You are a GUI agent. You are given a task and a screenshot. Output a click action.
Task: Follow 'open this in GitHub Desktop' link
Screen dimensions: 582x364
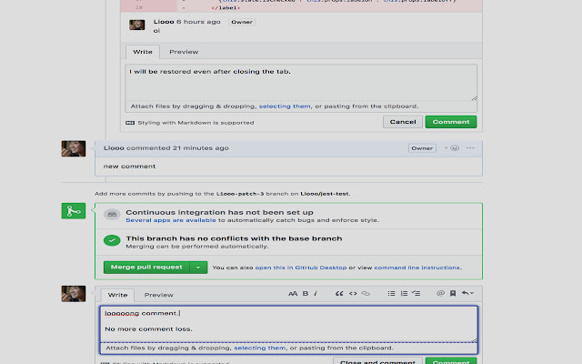coord(301,268)
